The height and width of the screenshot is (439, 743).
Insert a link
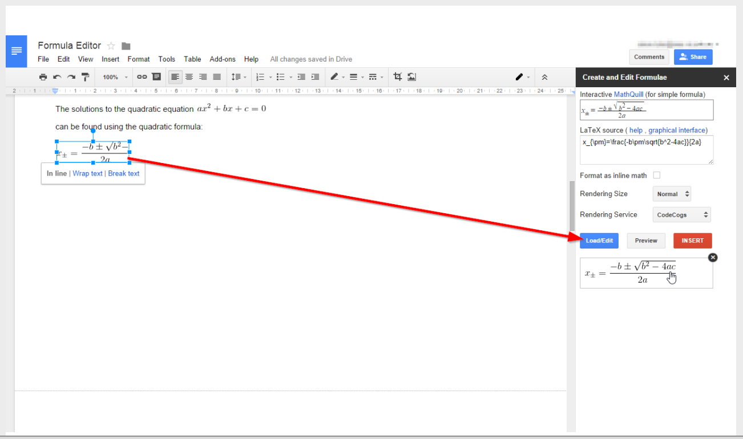[141, 77]
